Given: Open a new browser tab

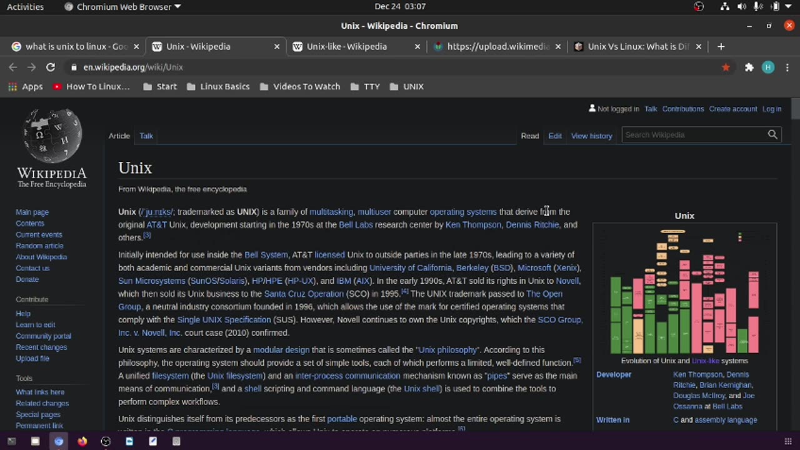Looking at the screenshot, I should coord(721,46).
